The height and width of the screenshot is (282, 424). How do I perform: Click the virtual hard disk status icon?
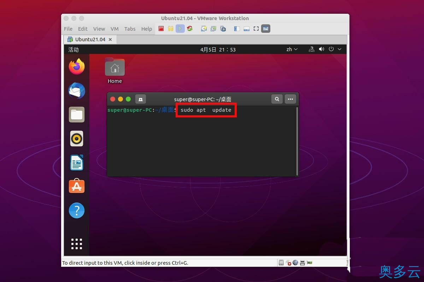pyautogui.click(x=281, y=263)
